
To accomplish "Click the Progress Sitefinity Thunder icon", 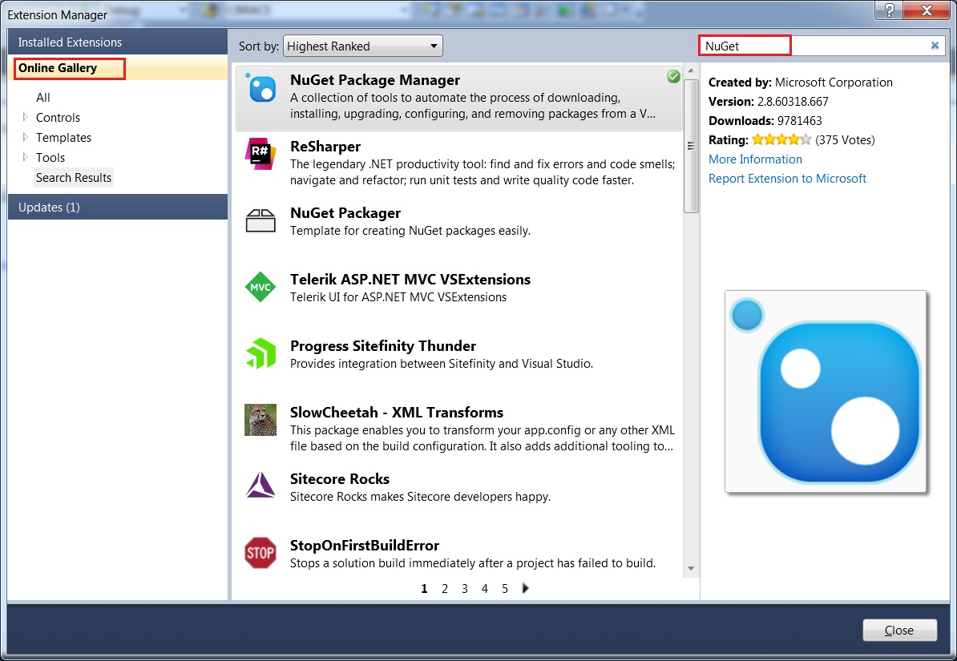I will point(260,353).
